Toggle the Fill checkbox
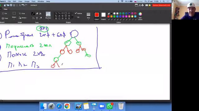The image size is (199, 111). coord(76,17)
